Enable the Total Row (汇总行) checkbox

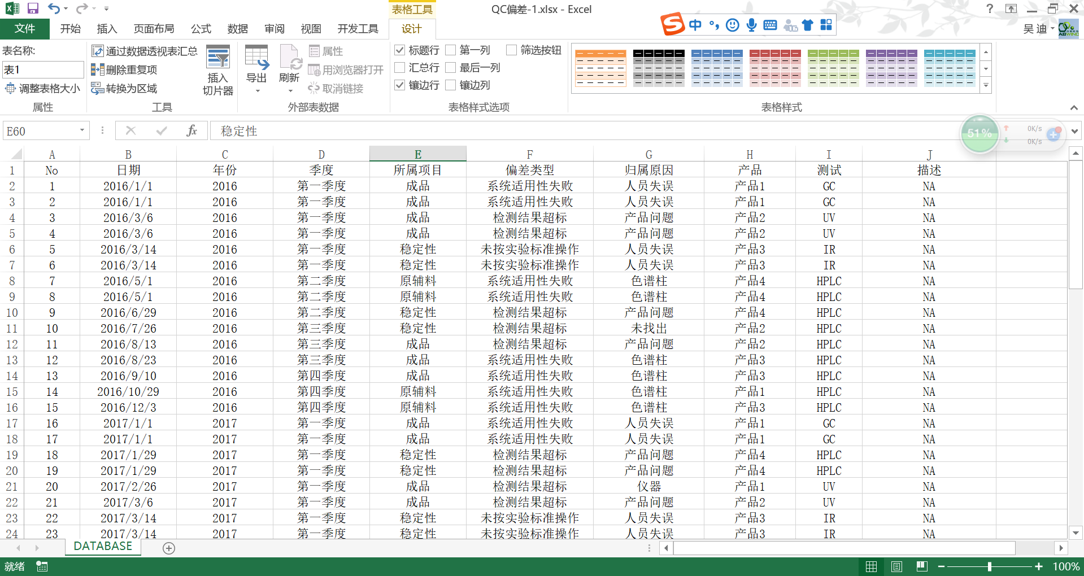[400, 68]
